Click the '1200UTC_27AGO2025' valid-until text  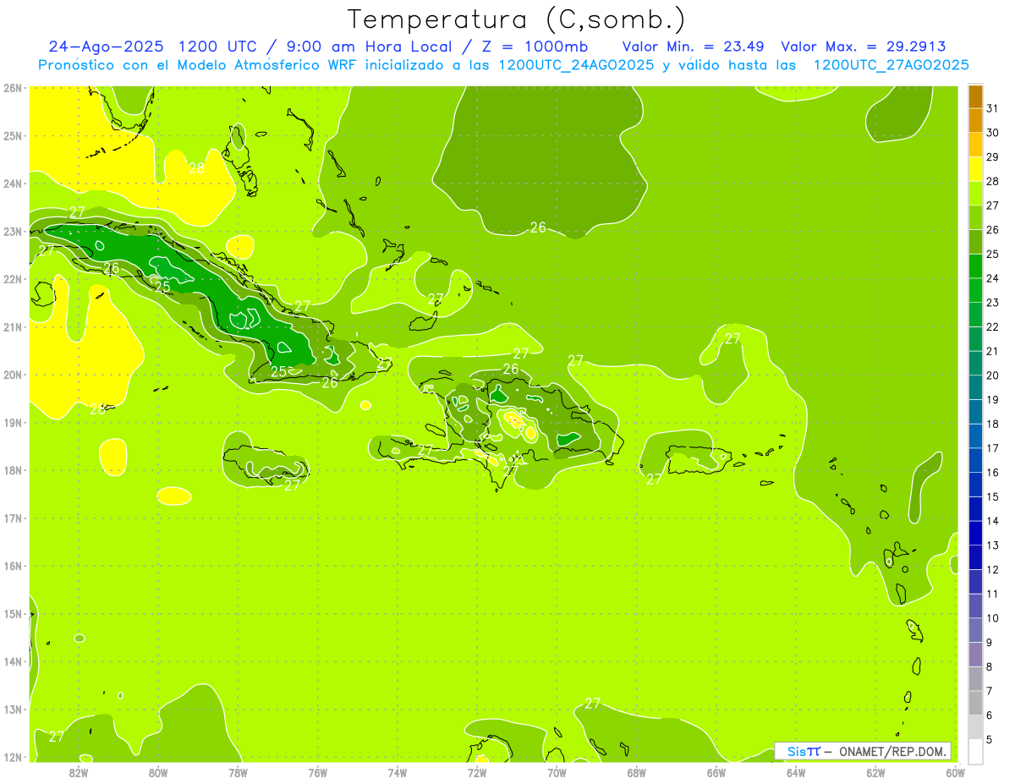click(891, 65)
